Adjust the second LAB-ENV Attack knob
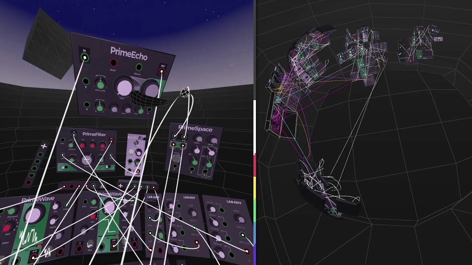Image resolution: width=472 pixels, height=265 pixels. 212,209
